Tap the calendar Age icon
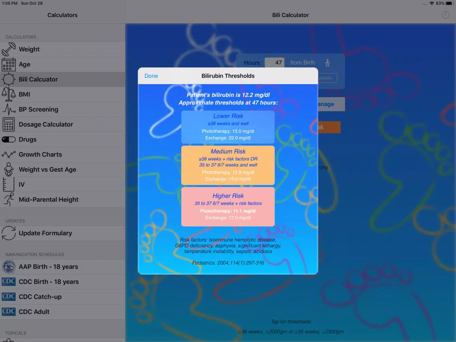This screenshot has height=342, width=456. [x=9, y=64]
